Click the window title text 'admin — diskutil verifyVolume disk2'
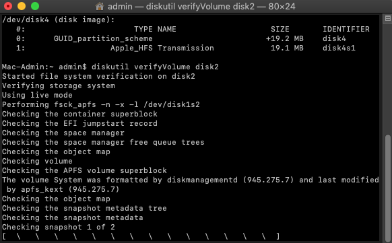The height and width of the screenshot is (243, 392). point(181,6)
